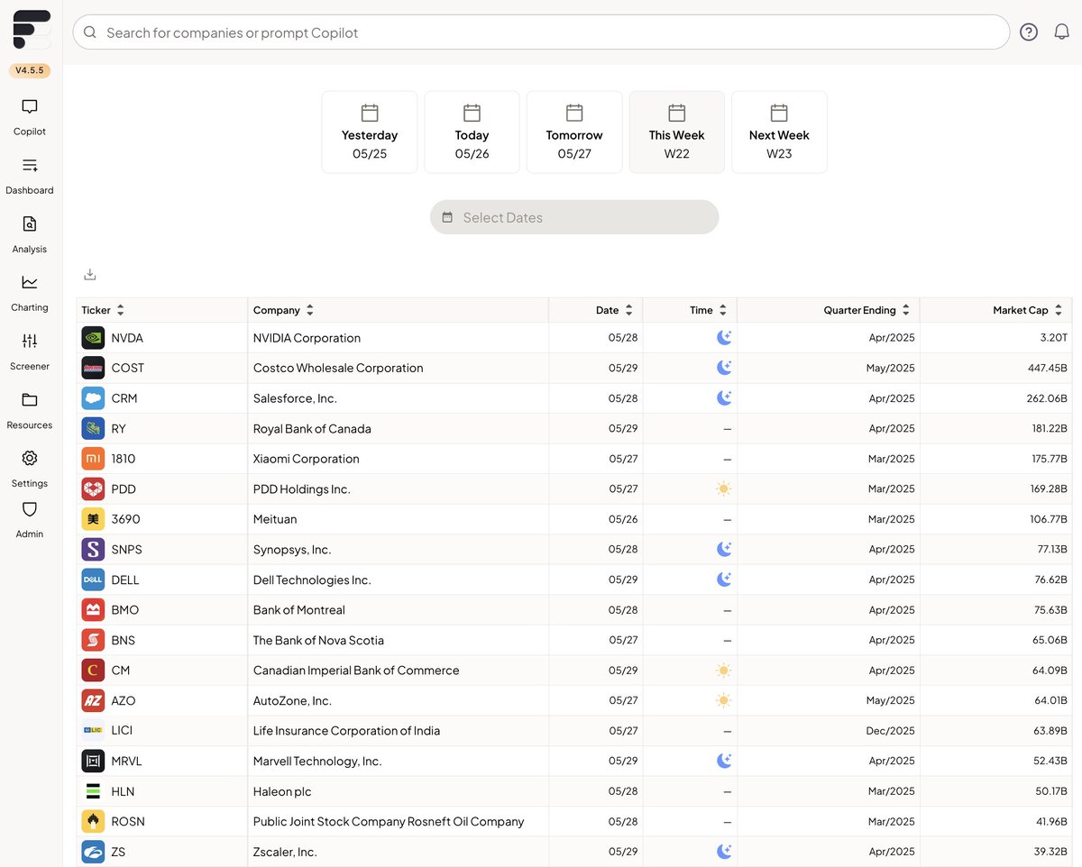Click the app logo in top-left
Image resolution: width=1082 pixels, height=867 pixels.
point(32,30)
